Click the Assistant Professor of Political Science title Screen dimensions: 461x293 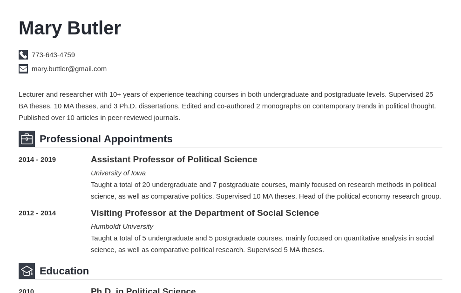tap(174, 160)
